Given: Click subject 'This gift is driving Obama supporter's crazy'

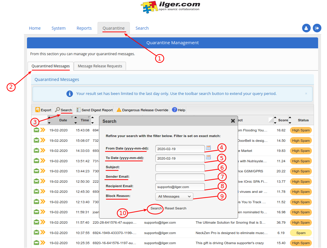Looking at the screenshot, I should tap(229, 243).
